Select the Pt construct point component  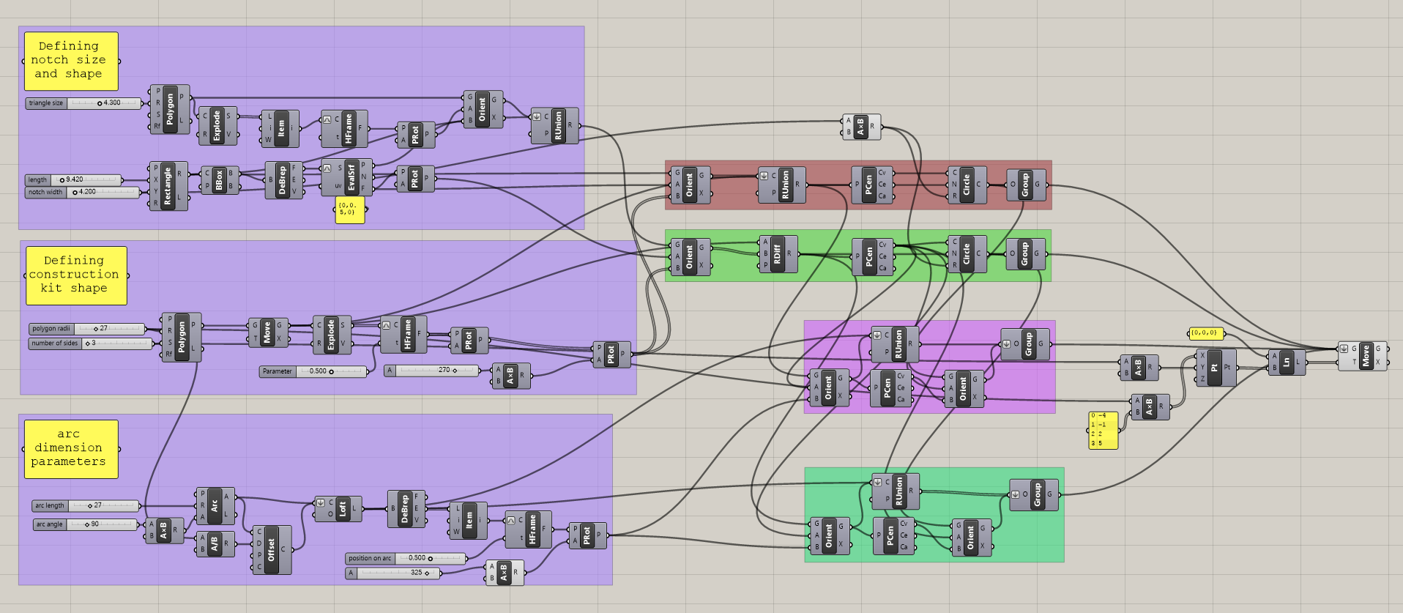click(x=1215, y=368)
